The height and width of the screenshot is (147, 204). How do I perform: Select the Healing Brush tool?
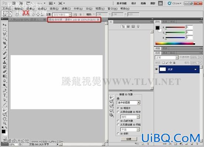pos(5,53)
